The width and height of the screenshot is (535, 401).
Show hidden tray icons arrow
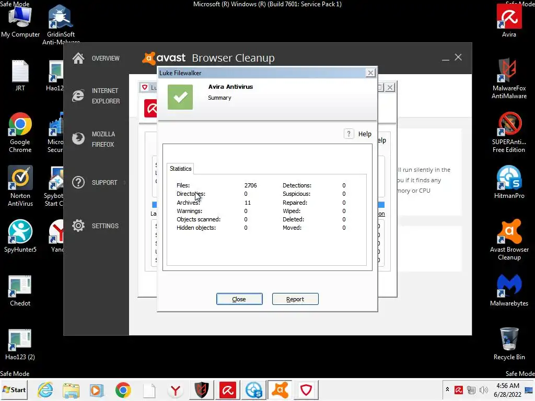[447, 390]
